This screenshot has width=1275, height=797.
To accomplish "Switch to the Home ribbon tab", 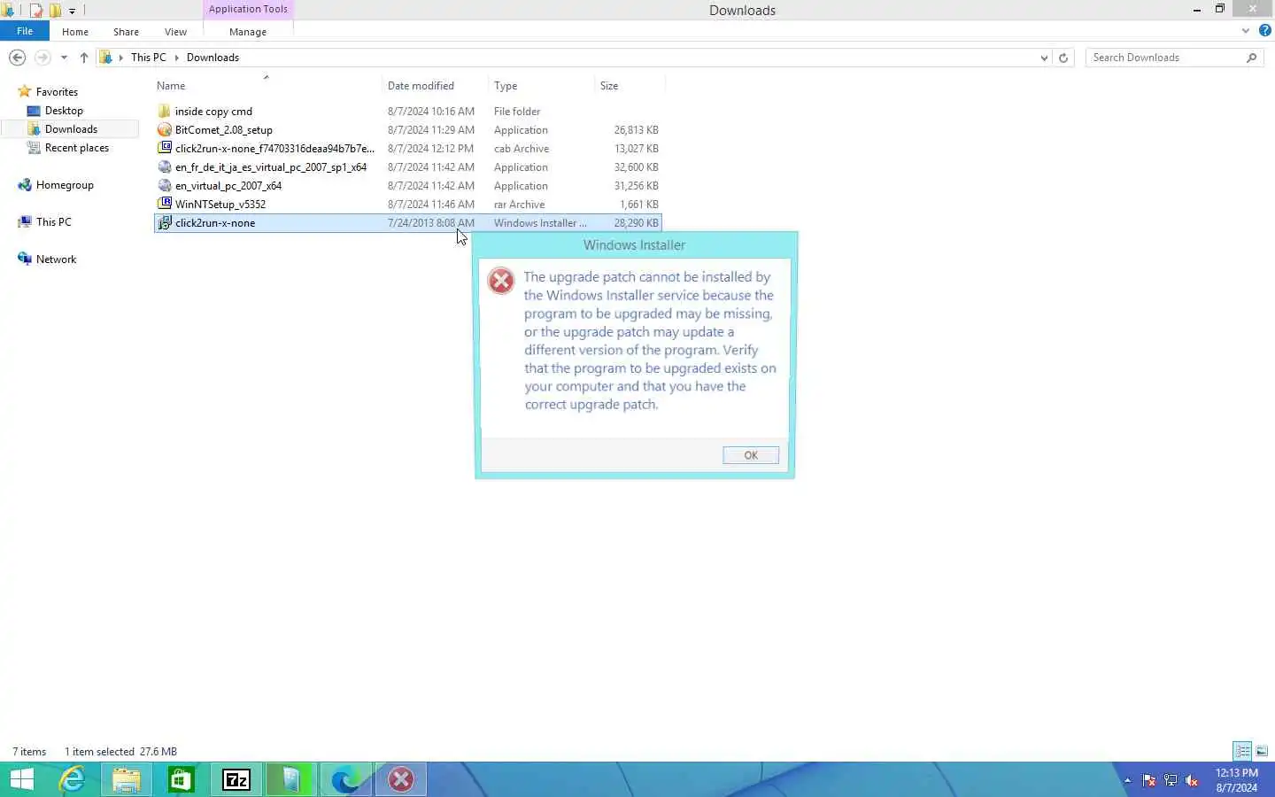I will [x=75, y=32].
